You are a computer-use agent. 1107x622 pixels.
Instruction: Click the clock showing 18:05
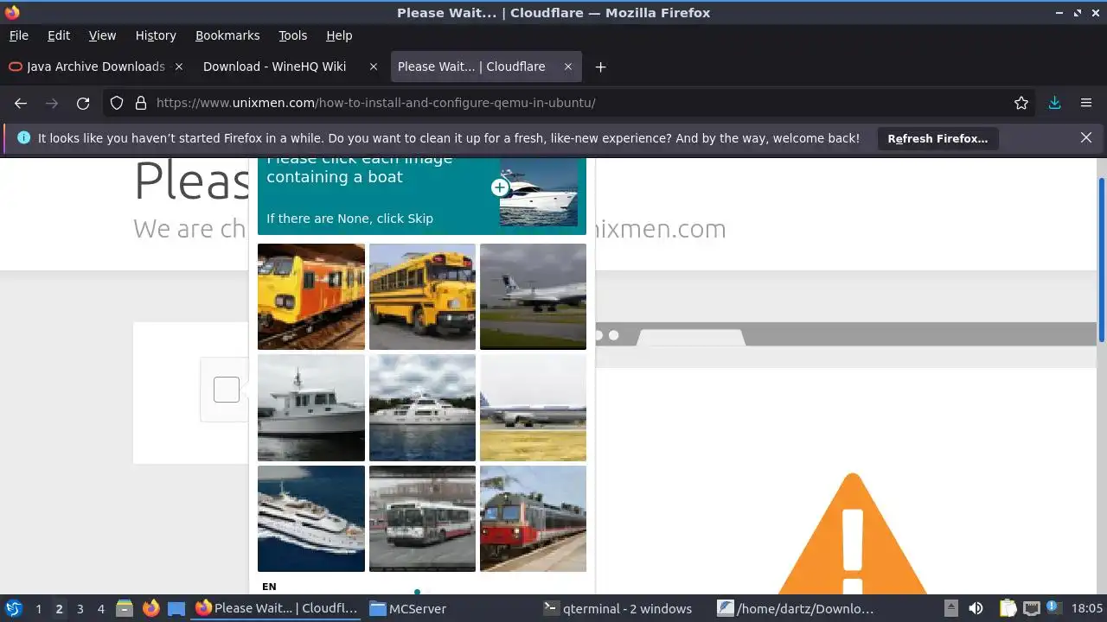click(1087, 609)
